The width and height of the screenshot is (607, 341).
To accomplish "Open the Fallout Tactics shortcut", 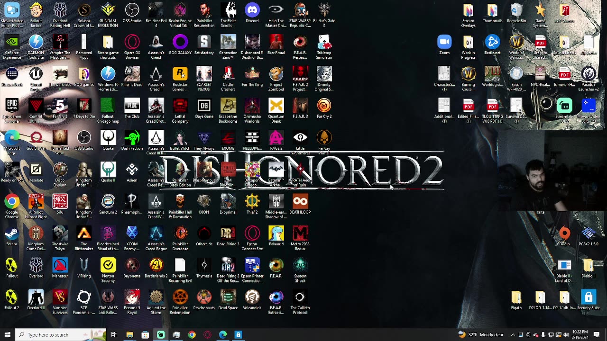I will (x=36, y=15).
